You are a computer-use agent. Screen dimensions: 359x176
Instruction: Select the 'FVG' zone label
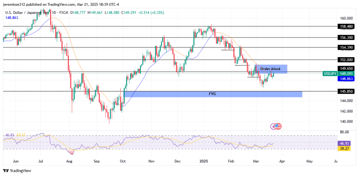(x=212, y=94)
